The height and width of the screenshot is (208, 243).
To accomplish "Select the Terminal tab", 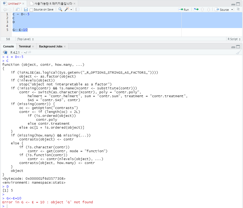I will pyautogui.click(x=25, y=46).
